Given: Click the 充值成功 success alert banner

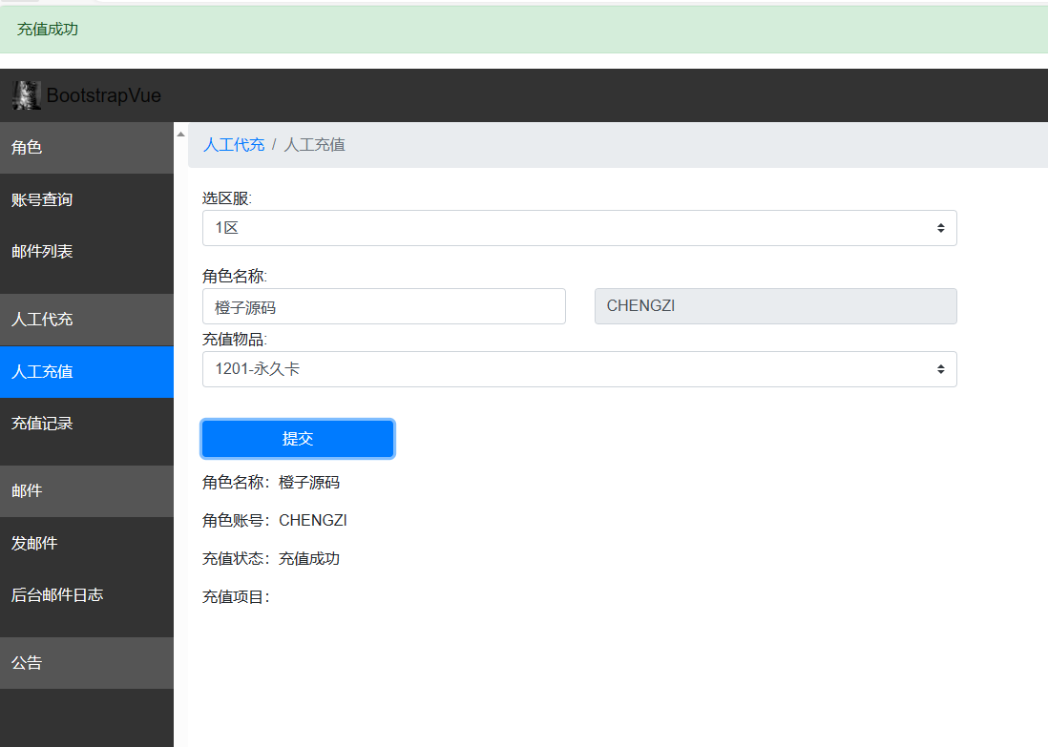Looking at the screenshot, I should (x=524, y=30).
